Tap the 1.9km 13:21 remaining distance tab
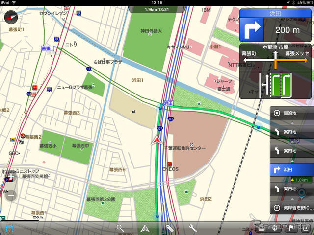Image resolution: width=314 pixels, height=235 pixels. 157,9
